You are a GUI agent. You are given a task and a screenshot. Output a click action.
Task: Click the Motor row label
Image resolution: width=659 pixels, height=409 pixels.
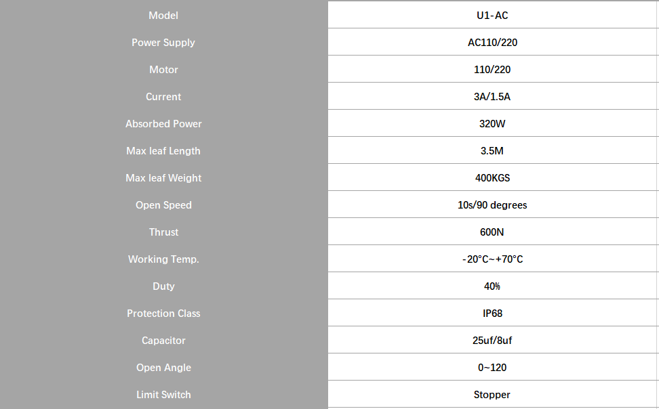coord(163,69)
